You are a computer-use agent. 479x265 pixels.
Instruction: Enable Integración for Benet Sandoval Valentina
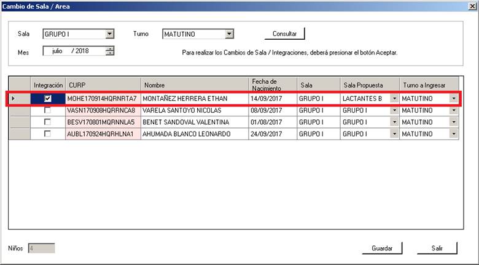[x=47, y=122]
